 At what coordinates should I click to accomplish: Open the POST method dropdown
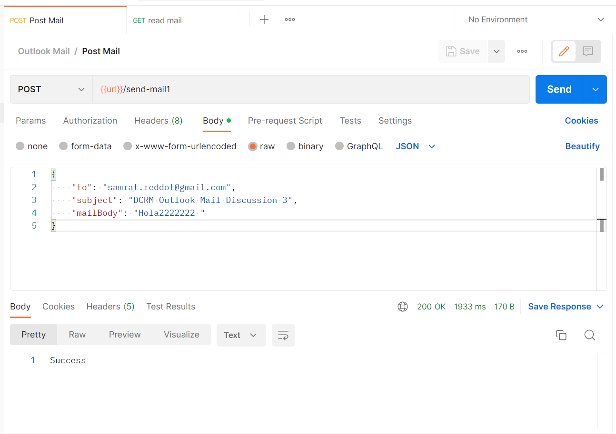(51, 89)
